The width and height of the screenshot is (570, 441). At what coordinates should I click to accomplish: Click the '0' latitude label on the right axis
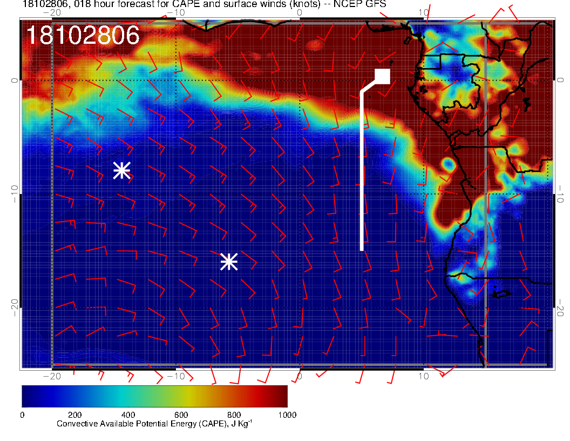pyautogui.click(x=560, y=80)
